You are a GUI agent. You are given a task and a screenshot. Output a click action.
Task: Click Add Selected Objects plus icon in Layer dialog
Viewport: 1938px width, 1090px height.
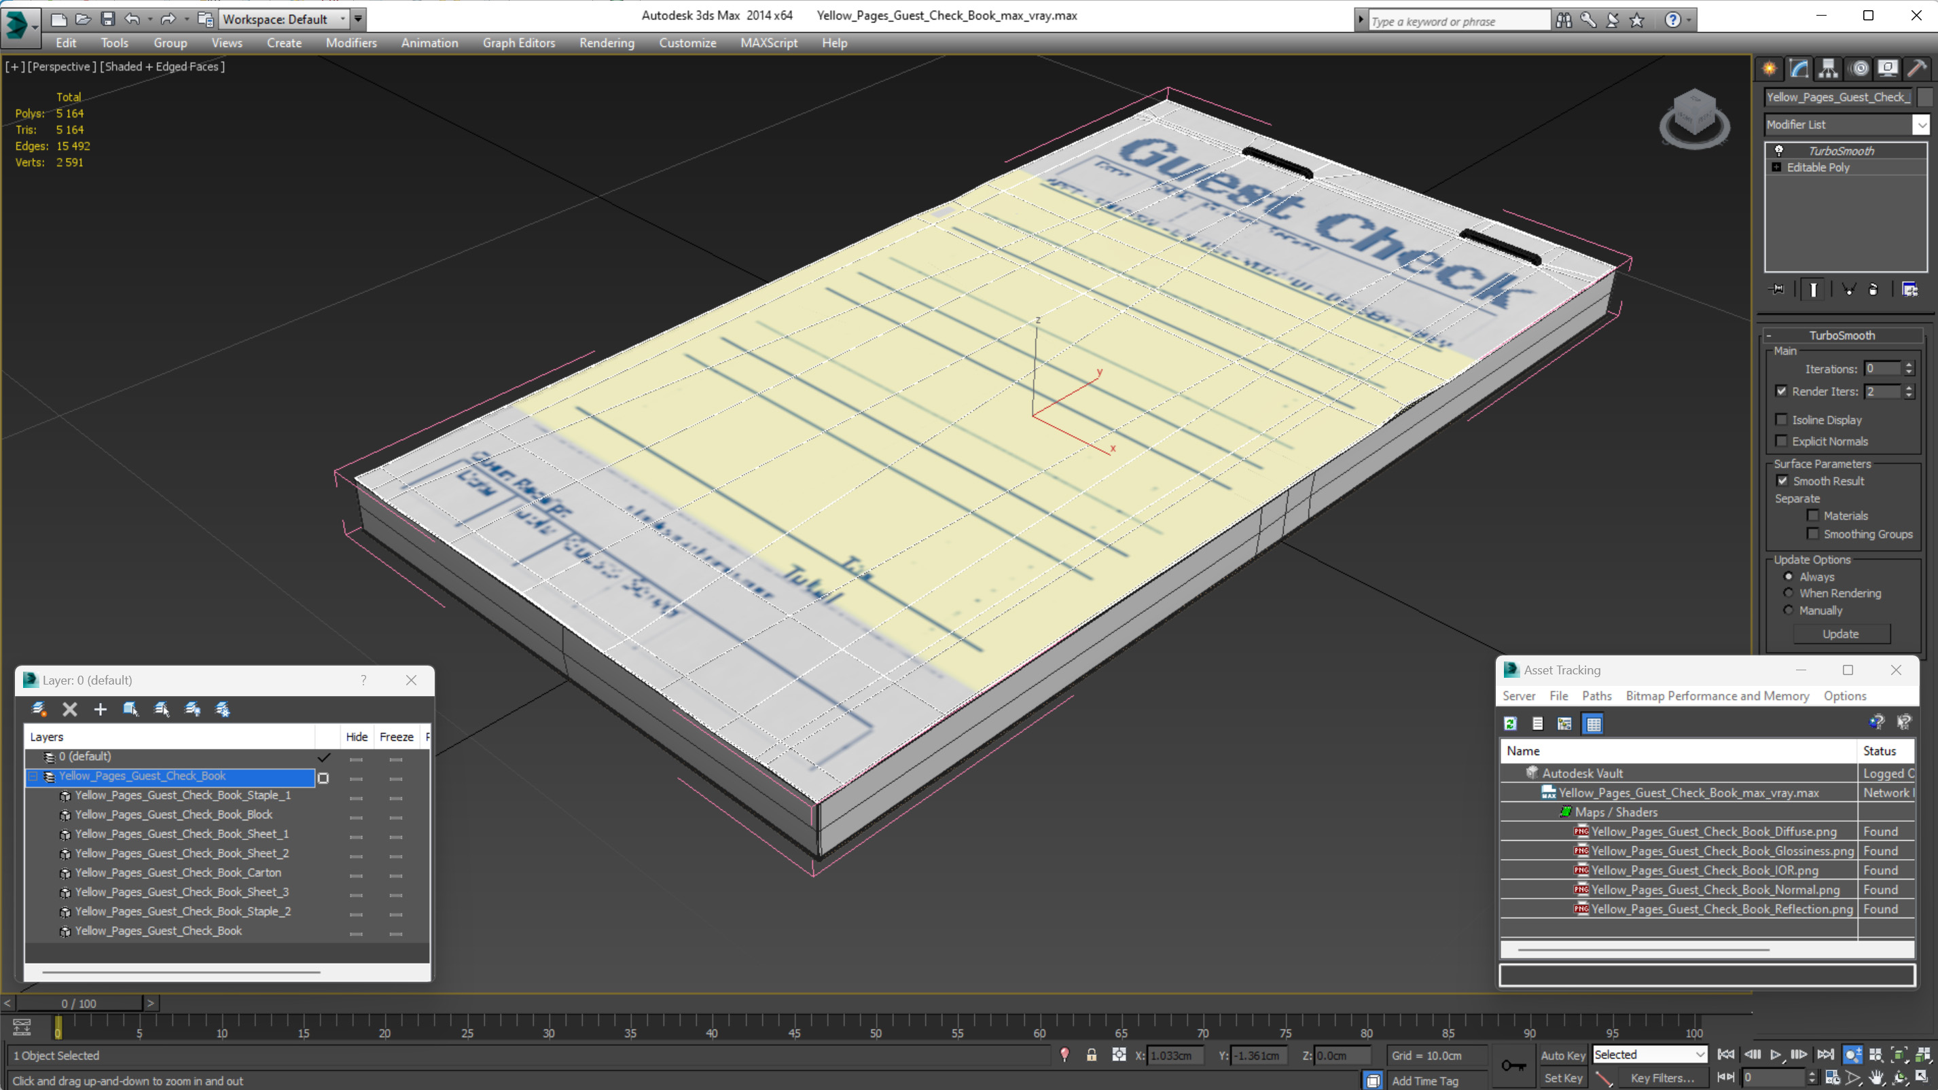pyautogui.click(x=100, y=708)
